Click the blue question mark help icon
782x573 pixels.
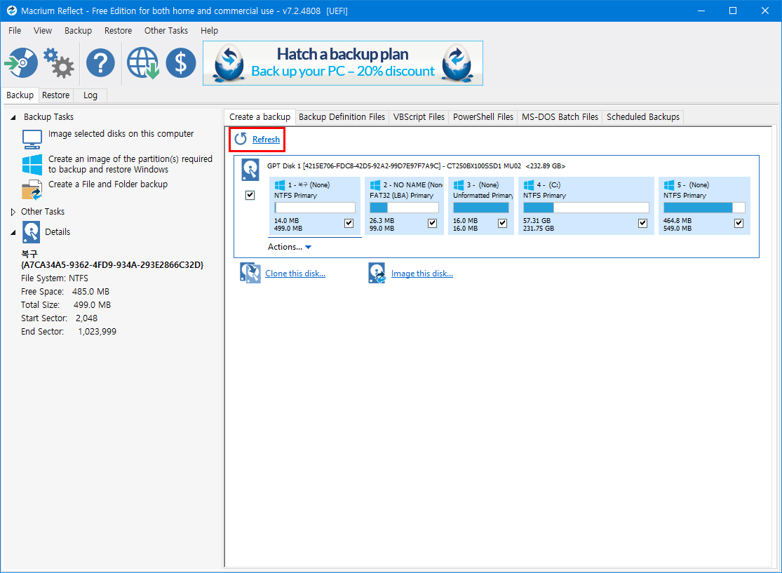100,63
